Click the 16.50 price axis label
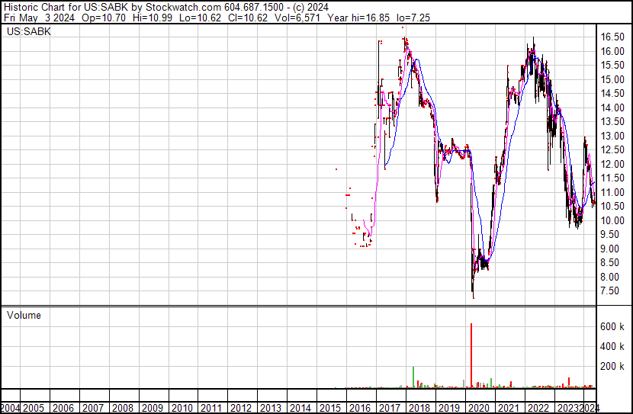633x414 pixels. 612,37
